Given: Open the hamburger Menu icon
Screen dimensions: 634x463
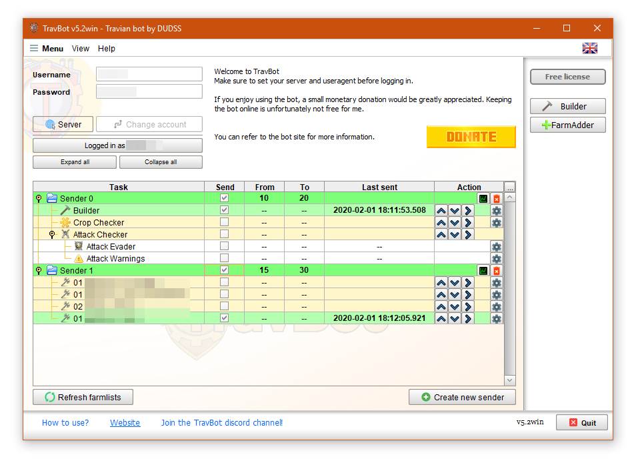Looking at the screenshot, I should 34,49.
